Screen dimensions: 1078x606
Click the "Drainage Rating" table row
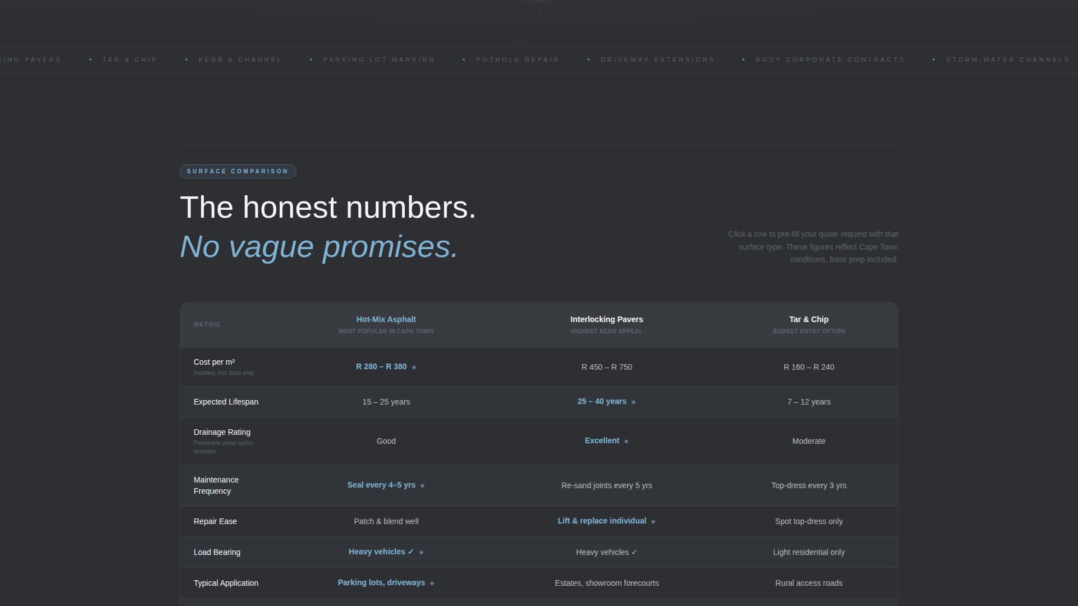253,440
